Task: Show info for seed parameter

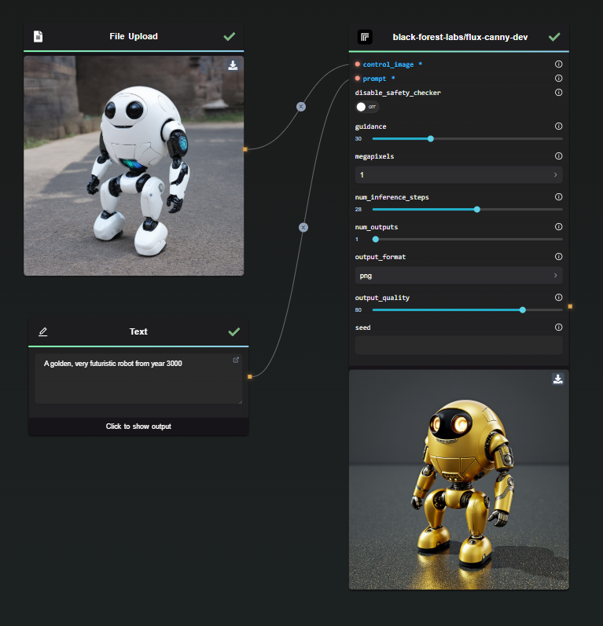Action: coord(559,328)
